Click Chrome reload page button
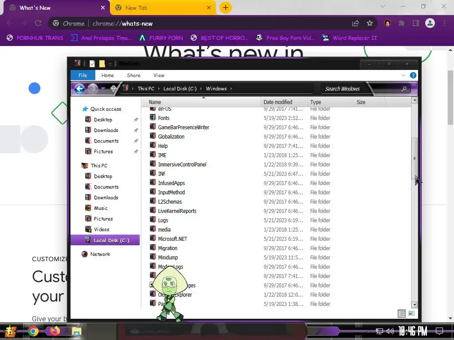Viewport: 454px width, 340px height. click(x=38, y=23)
